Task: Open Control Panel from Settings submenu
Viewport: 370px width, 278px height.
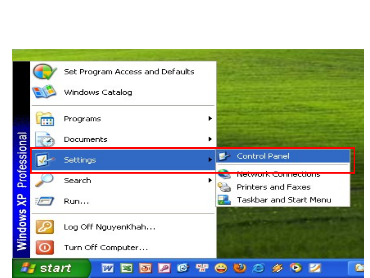Action: (x=283, y=156)
